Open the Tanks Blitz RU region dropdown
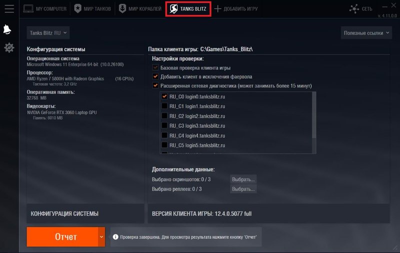400x253 pixels. 48,33
